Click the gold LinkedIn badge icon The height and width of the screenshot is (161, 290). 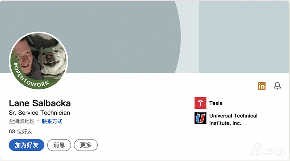(x=262, y=86)
